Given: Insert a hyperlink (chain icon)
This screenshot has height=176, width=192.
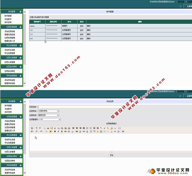Looking at the screenshot, I should click(x=115, y=131).
